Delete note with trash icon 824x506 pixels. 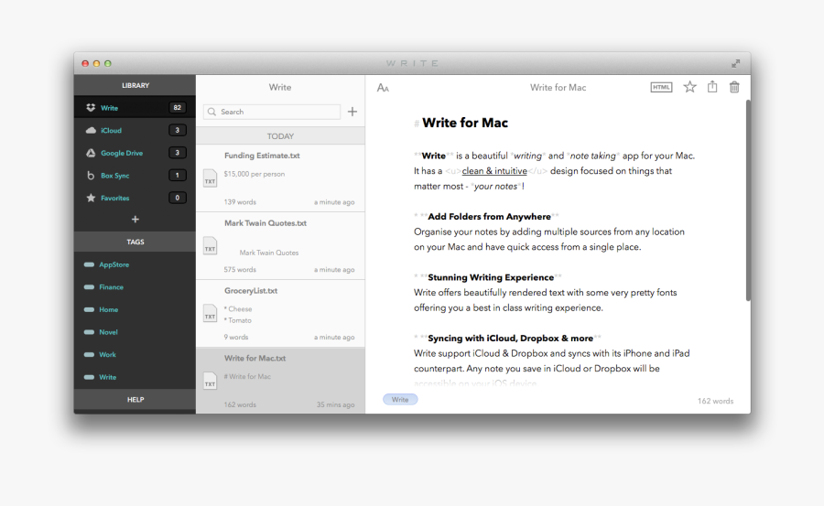tap(734, 87)
